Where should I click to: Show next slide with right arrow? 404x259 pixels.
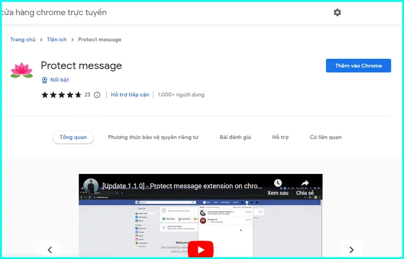pyautogui.click(x=351, y=249)
